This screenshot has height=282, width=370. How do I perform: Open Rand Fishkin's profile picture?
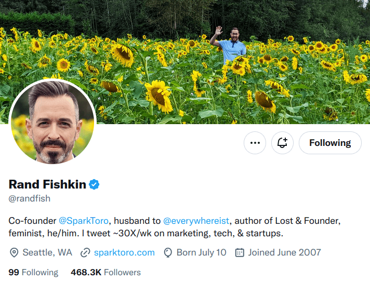tap(52, 122)
